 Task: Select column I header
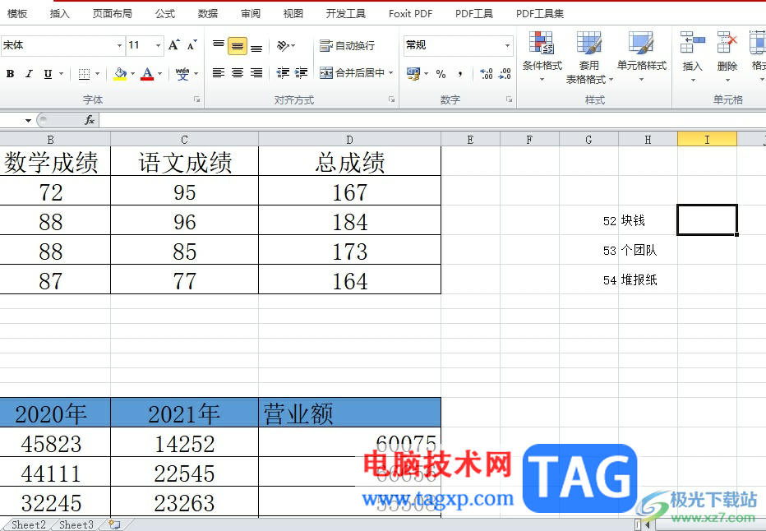707,140
